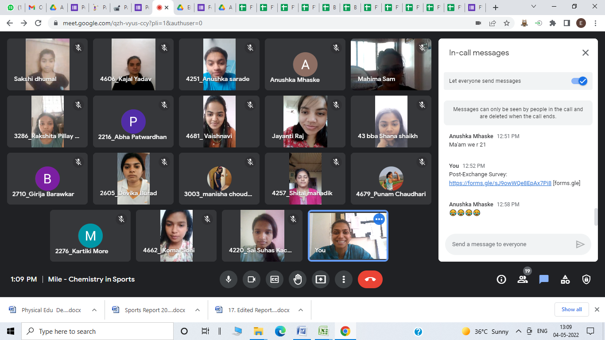Click Show all downloads button
605x340 pixels.
coord(571,309)
